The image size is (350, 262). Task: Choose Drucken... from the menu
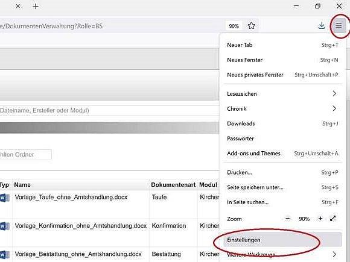click(282, 172)
